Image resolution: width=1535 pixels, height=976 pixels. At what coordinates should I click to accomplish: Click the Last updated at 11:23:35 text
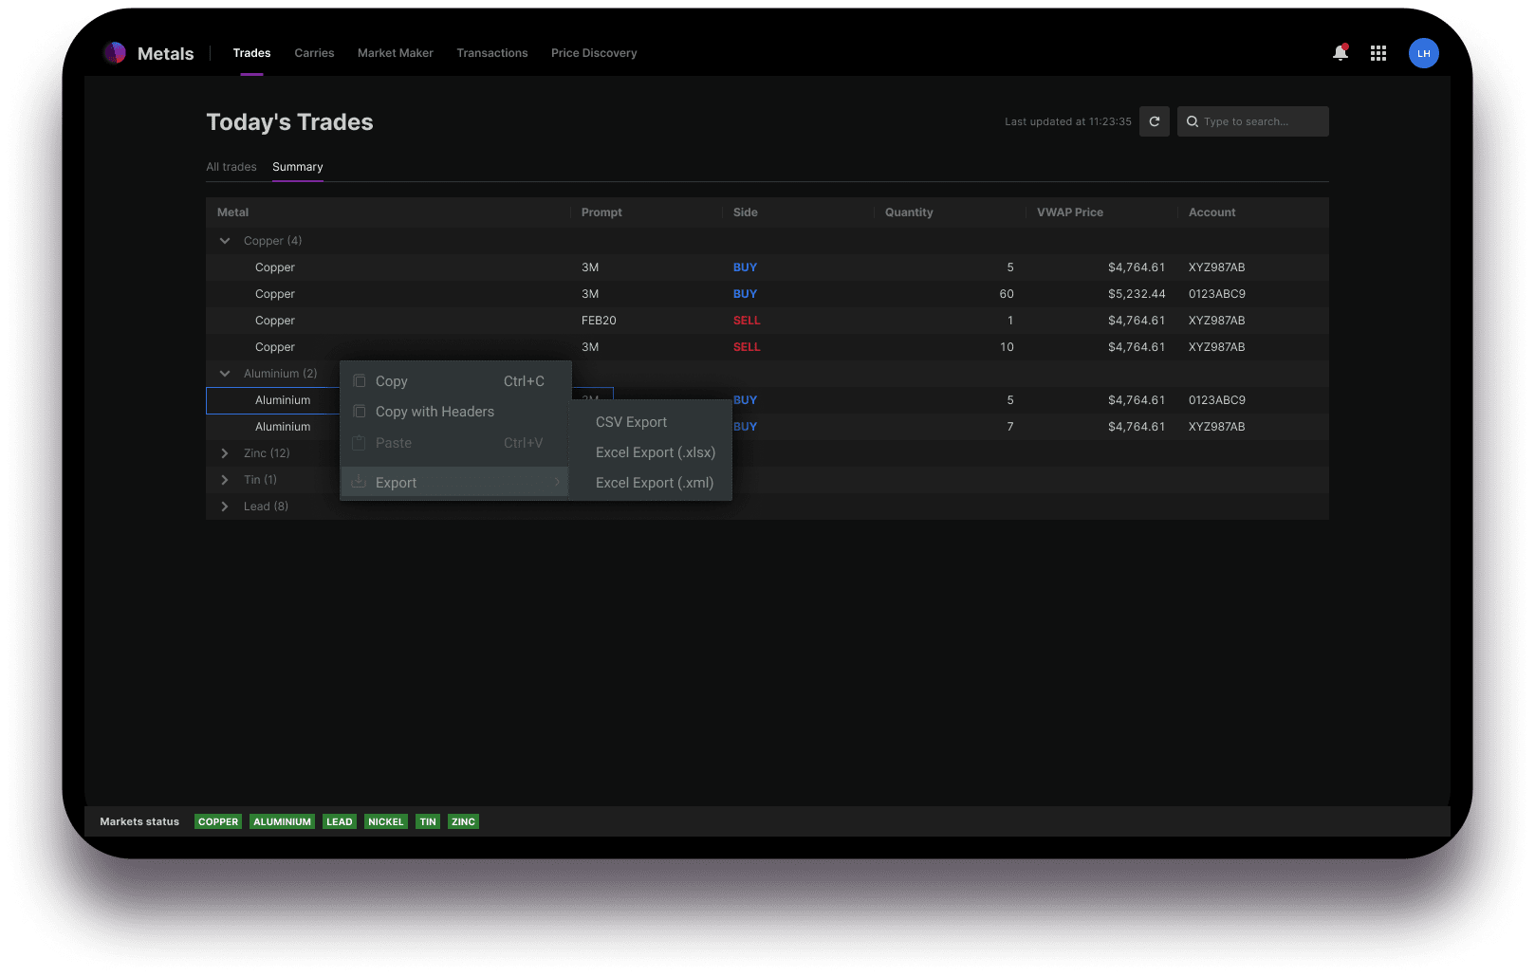tap(1068, 121)
